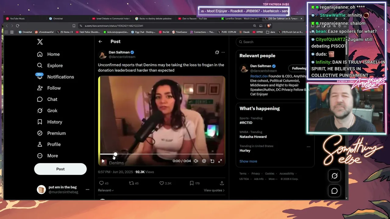
Task: Open the Follow page in the sidebar
Action: 49,88
